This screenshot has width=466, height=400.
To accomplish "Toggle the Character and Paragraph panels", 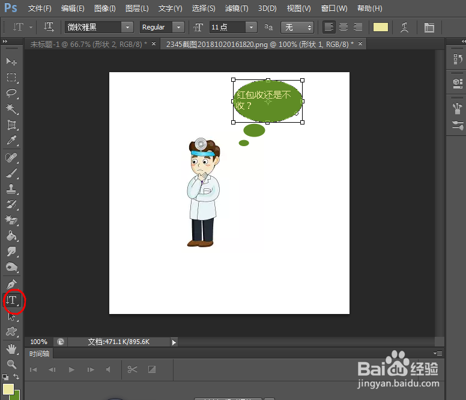I will click(429, 28).
